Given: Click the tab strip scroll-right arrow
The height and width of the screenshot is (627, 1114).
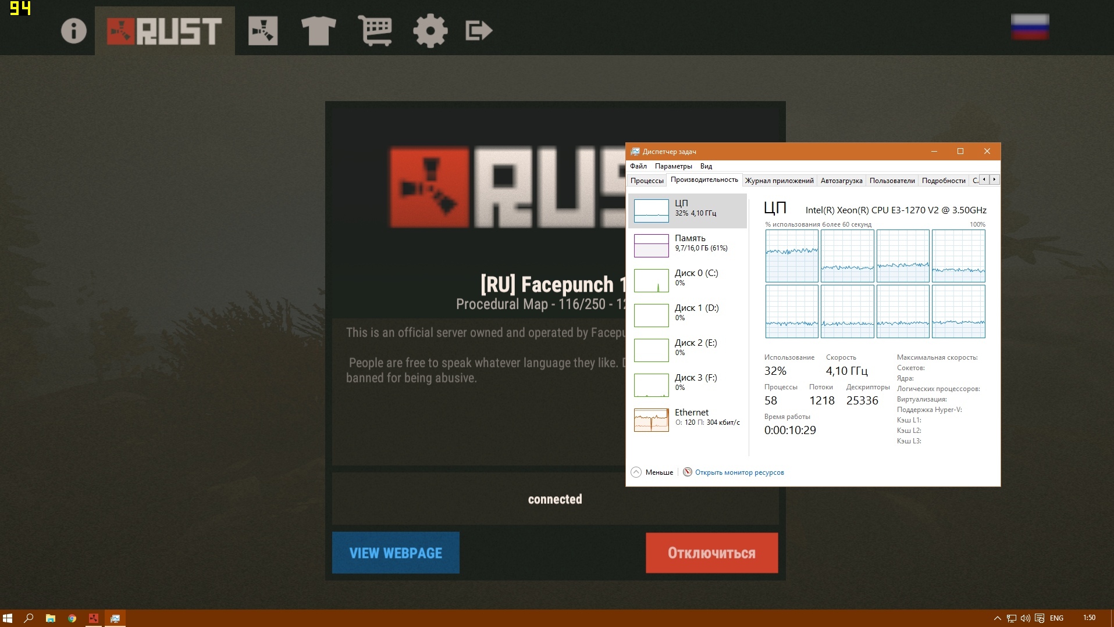Looking at the screenshot, I should pos(994,180).
